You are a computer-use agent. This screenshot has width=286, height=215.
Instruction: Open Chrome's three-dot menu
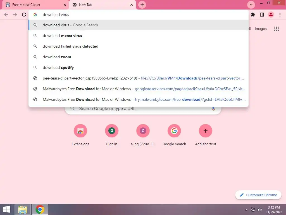point(280,15)
